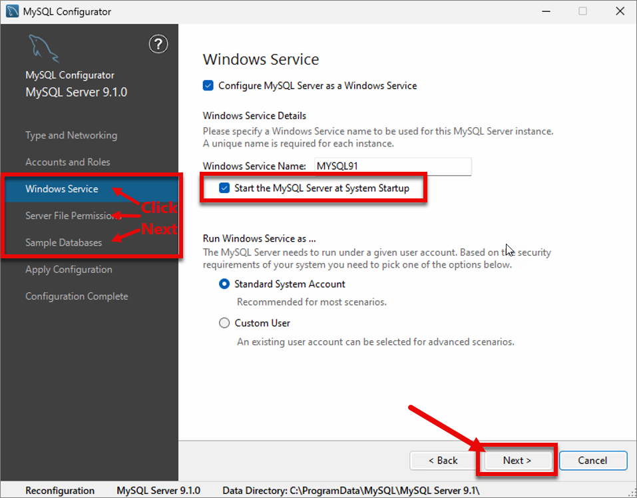Viewport: 637px width, 498px height.
Task: Click the Next button
Action: 517,460
